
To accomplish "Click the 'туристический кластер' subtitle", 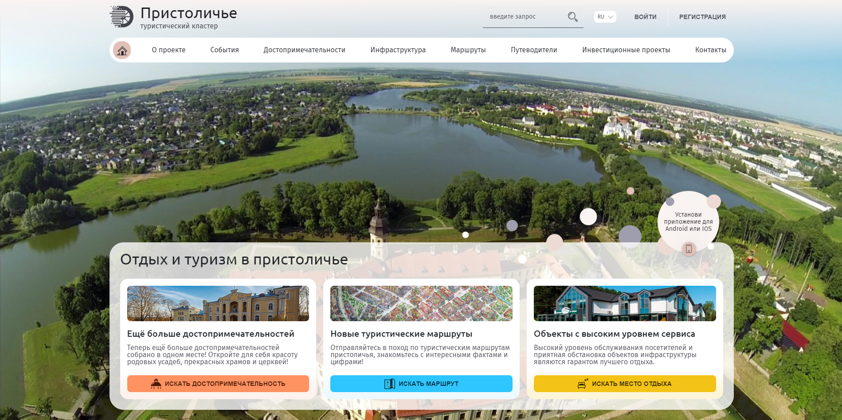I will pyautogui.click(x=179, y=26).
